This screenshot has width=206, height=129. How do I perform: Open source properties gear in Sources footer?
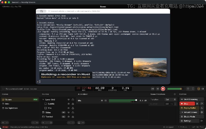point(51,123)
